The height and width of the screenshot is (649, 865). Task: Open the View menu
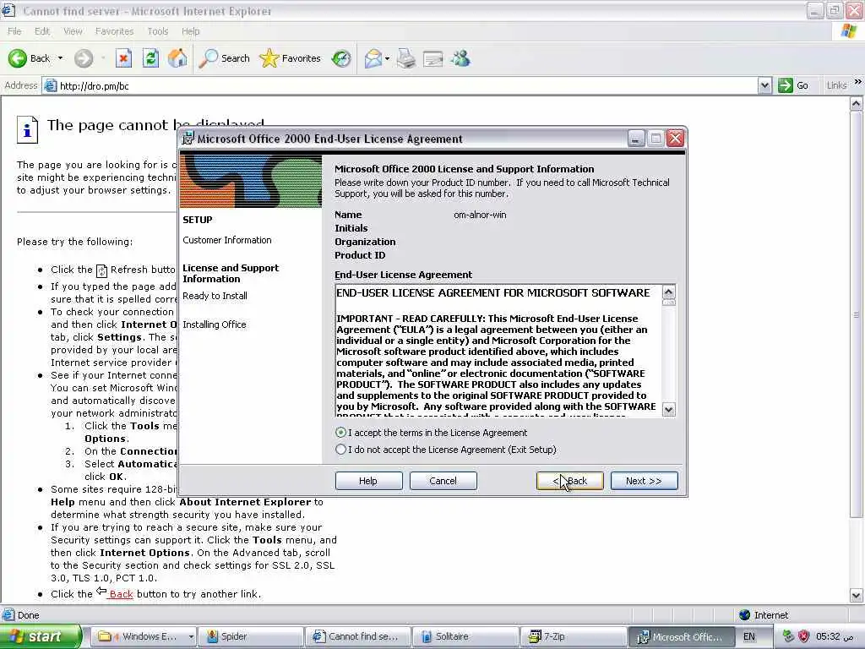click(73, 31)
